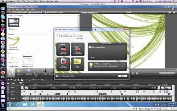Click Record the screen toolbar button
Image resolution: width=177 pixels, height=111 pixels.
[x=17, y=13]
